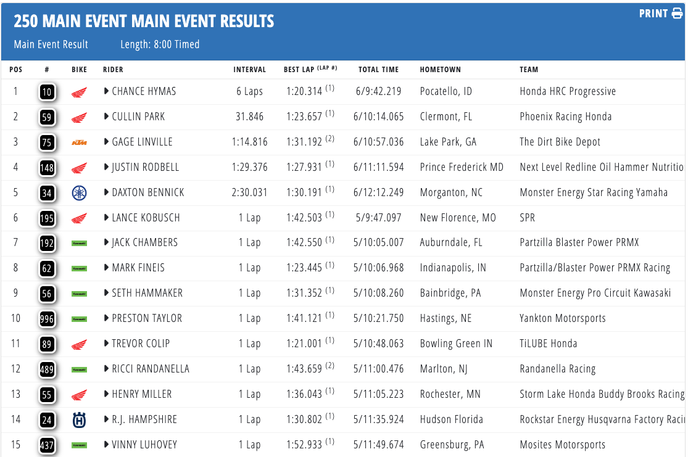
Task: Open rider name Vinny Luhovey
Action: (x=144, y=445)
